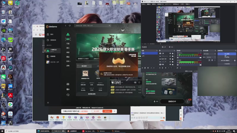Open the 首页 tab in the game nav

click(x=68, y=39)
